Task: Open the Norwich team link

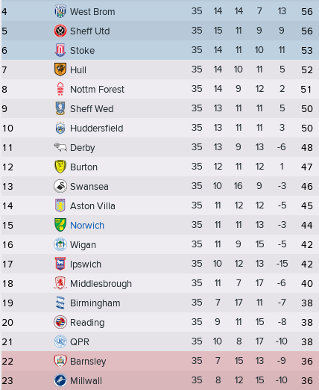Action: 87,226
